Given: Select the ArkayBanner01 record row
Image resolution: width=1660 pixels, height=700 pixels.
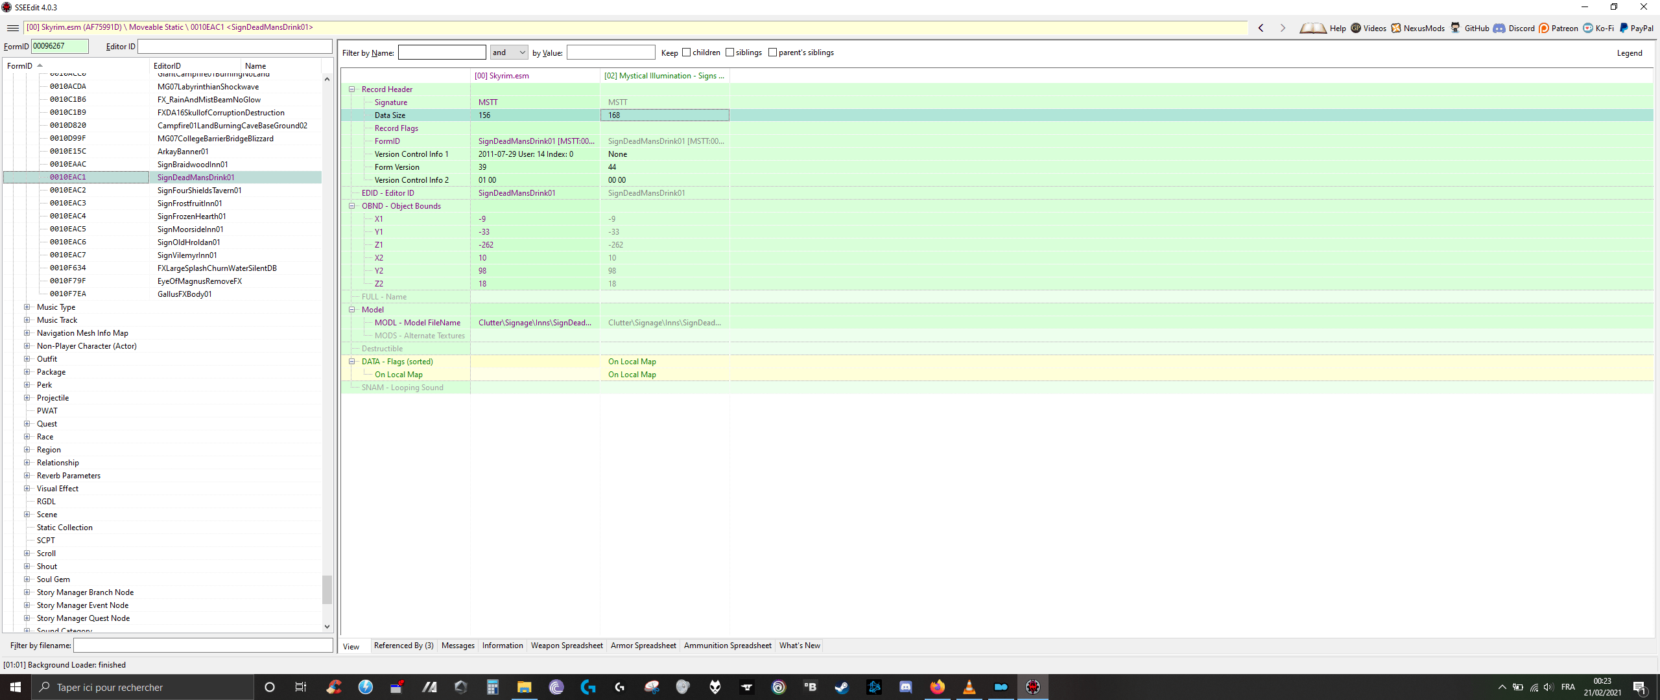Looking at the screenshot, I should pos(162,152).
